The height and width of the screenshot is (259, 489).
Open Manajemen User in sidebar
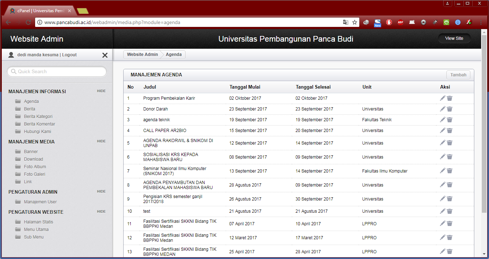40,202
